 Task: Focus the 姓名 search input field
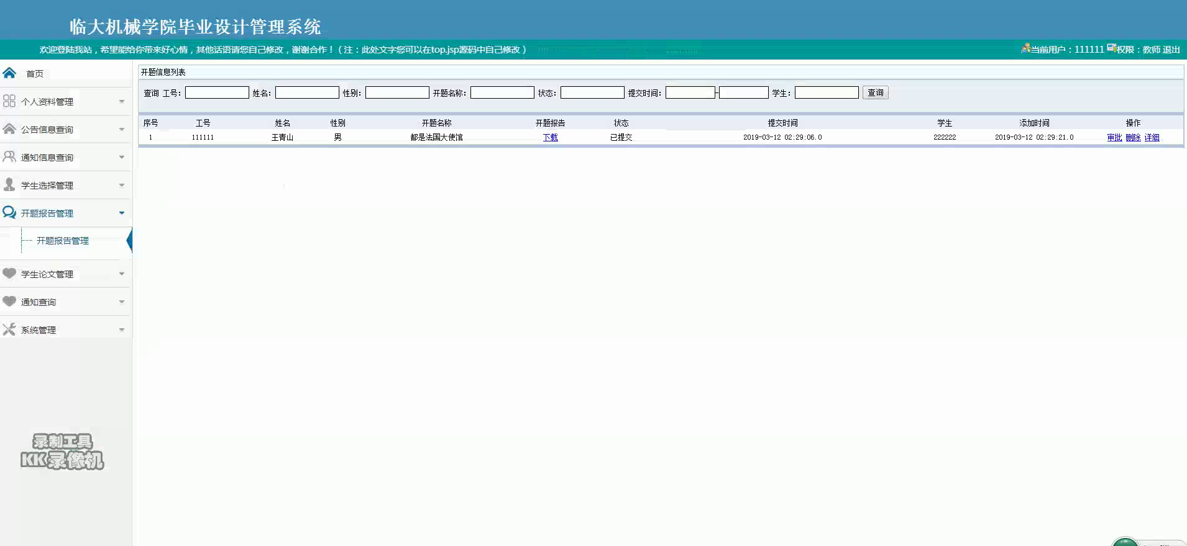click(307, 92)
